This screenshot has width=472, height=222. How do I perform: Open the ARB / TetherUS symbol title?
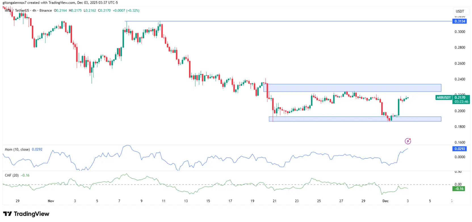tap(17, 10)
